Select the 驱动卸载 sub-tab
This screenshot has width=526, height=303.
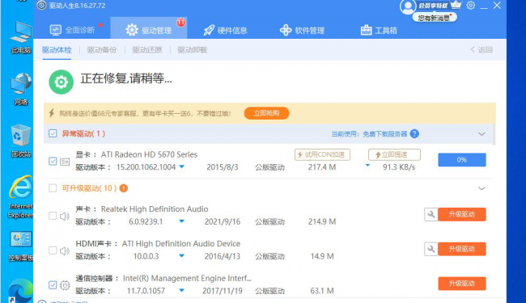(x=193, y=50)
